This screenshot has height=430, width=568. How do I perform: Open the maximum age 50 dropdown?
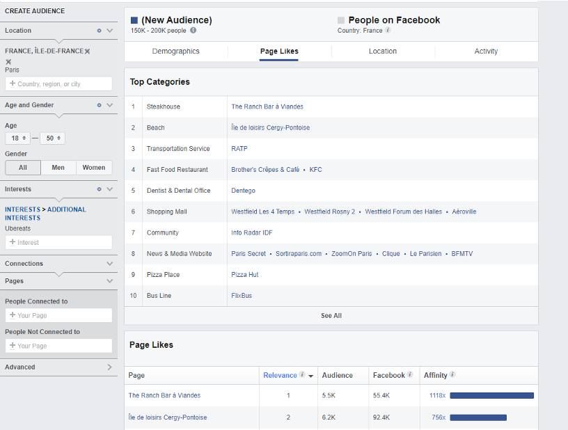point(52,138)
